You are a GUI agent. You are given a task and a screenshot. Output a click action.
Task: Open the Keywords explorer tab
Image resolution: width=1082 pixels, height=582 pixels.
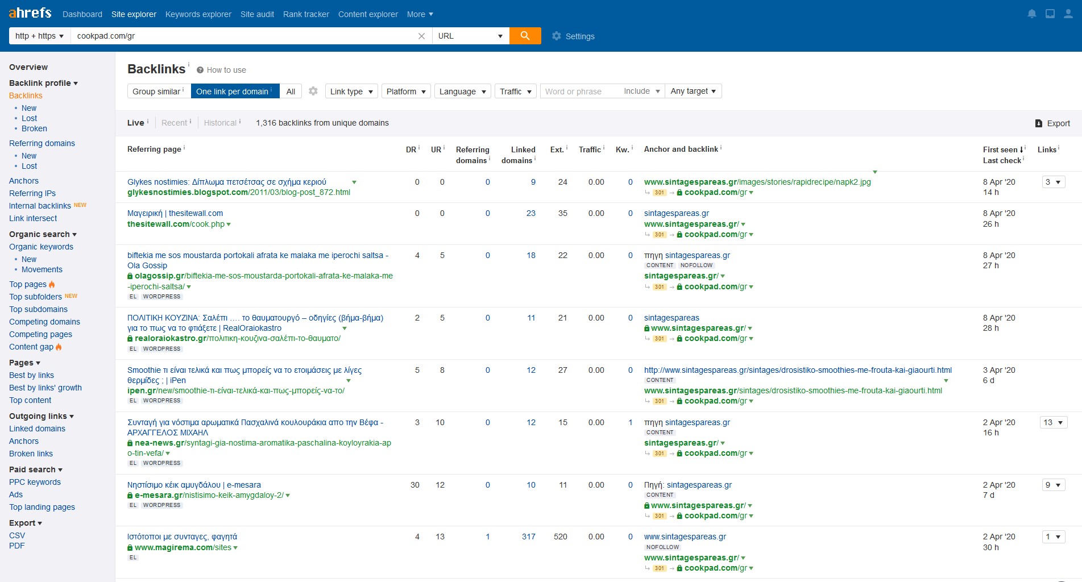coord(198,14)
